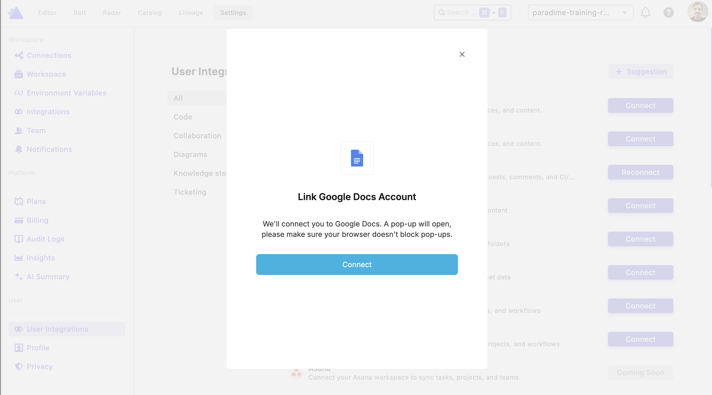This screenshot has width=712, height=395.
Task: Close the Link Google Docs dialog
Action: 462,54
